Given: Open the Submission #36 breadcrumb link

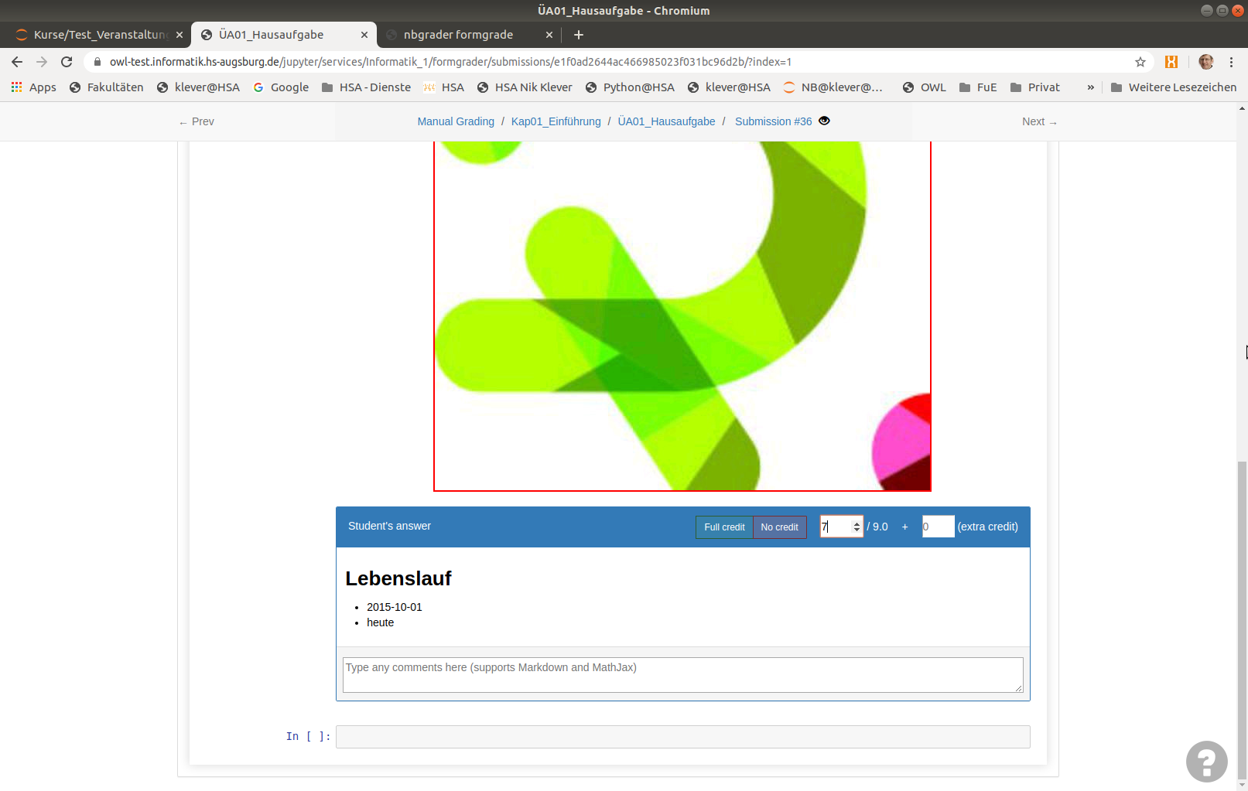Looking at the screenshot, I should click(774, 121).
